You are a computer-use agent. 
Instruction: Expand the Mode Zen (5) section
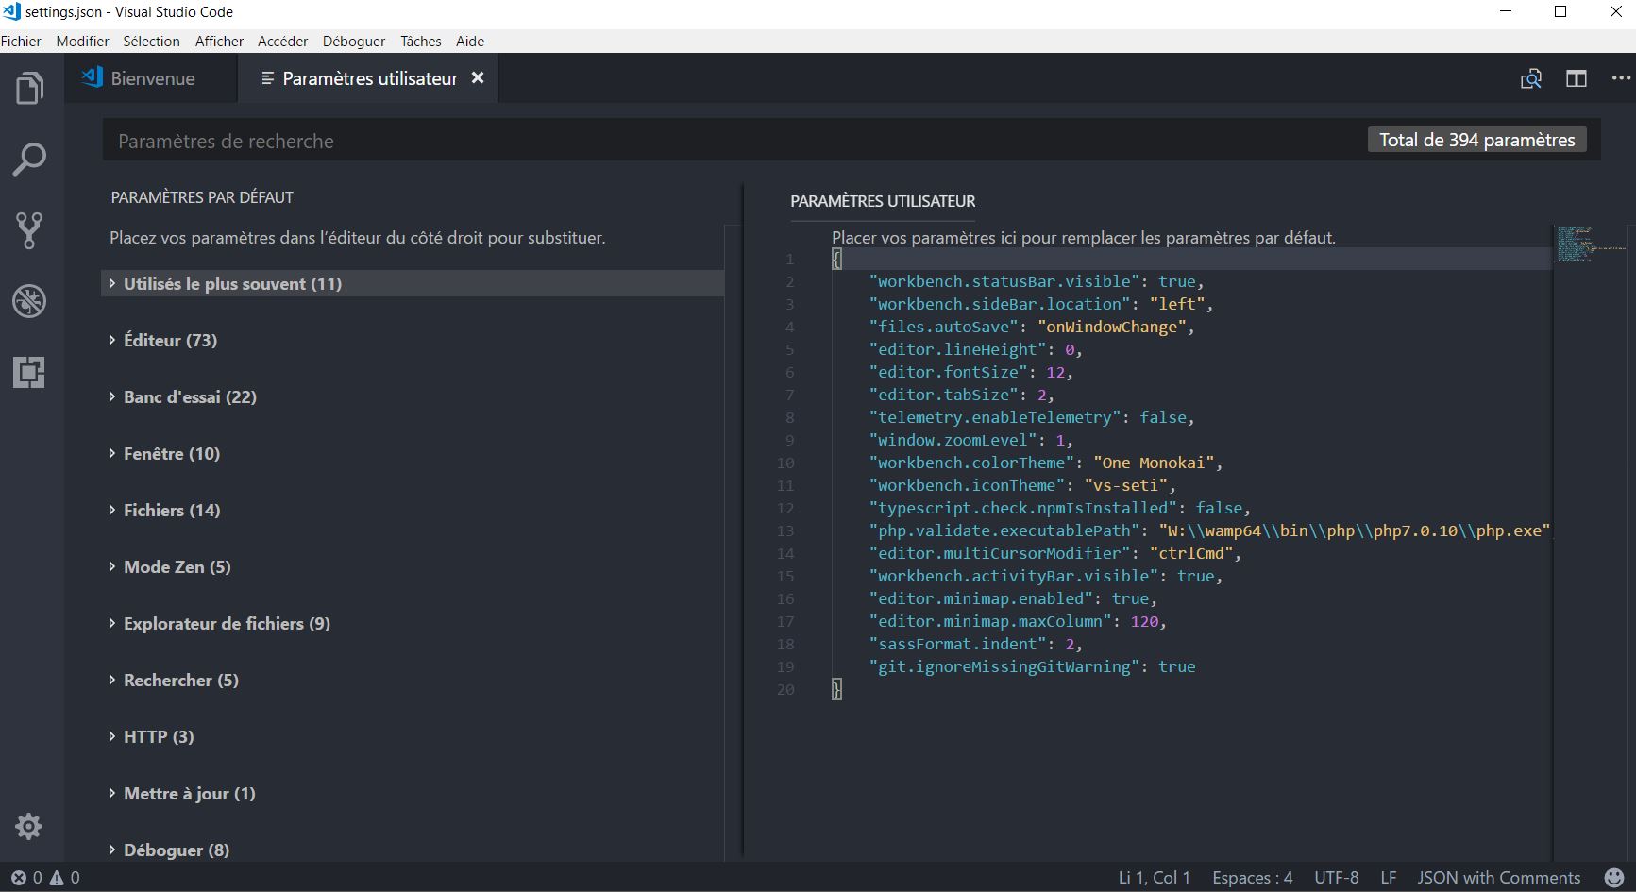413,566
